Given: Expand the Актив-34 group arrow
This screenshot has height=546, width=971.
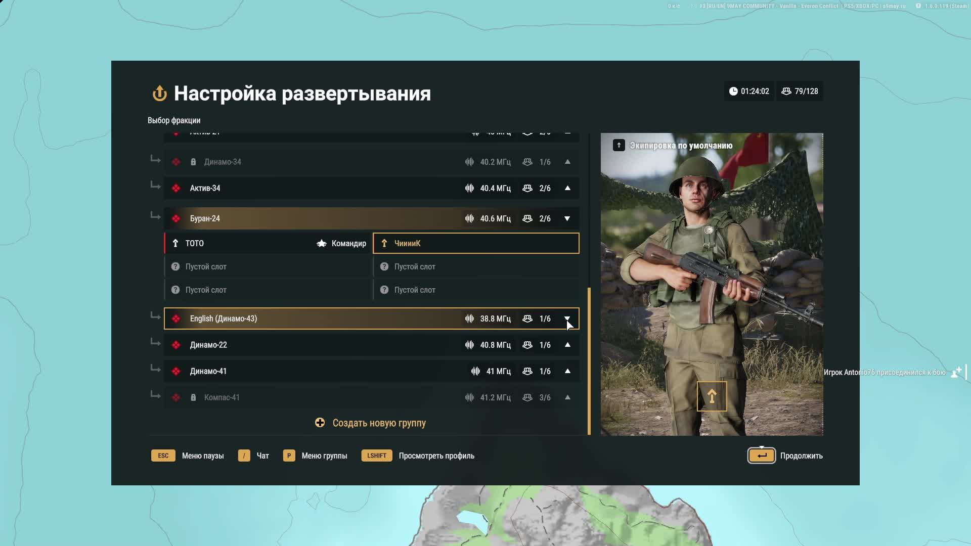Looking at the screenshot, I should [x=567, y=188].
